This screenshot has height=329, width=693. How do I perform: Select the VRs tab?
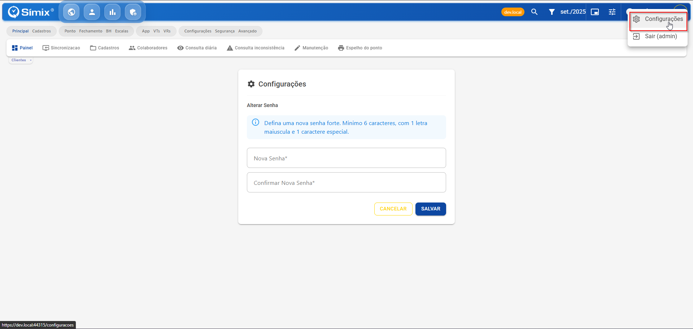pyautogui.click(x=167, y=31)
